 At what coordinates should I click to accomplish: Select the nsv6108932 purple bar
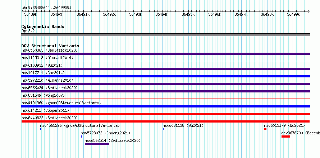coord(165,69)
